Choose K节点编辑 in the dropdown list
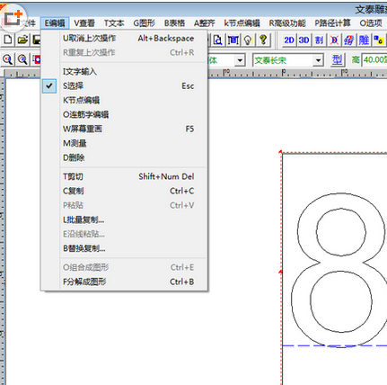 (x=124, y=100)
